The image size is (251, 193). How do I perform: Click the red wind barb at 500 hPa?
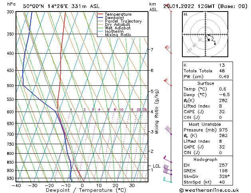pos(168,82)
